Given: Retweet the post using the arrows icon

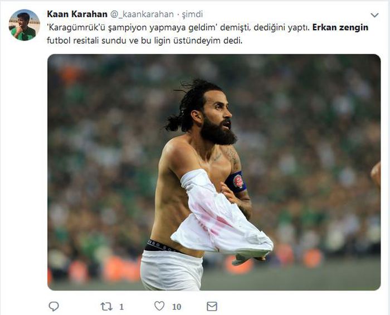Looking at the screenshot, I should coord(106,307).
